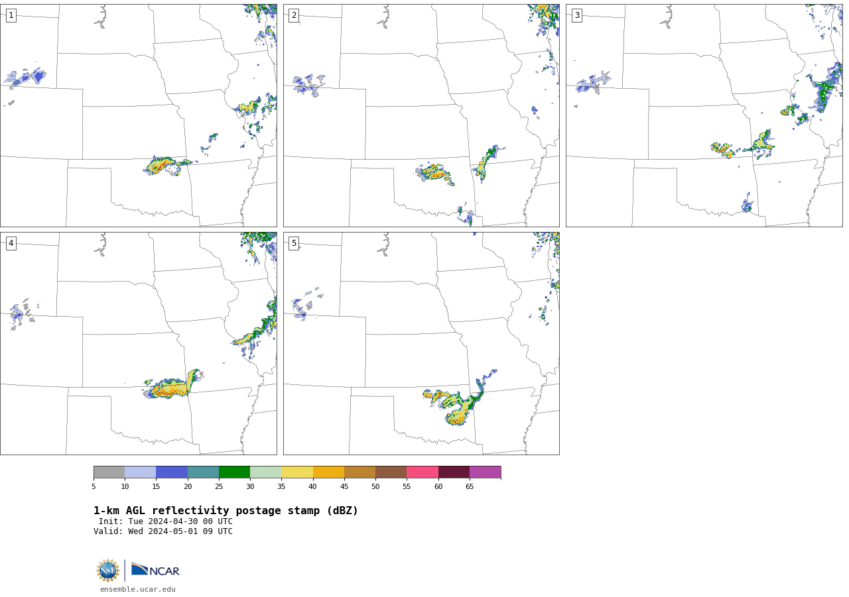
Task: Select the tan 45-50 dBZ swatch
Action: (x=359, y=472)
